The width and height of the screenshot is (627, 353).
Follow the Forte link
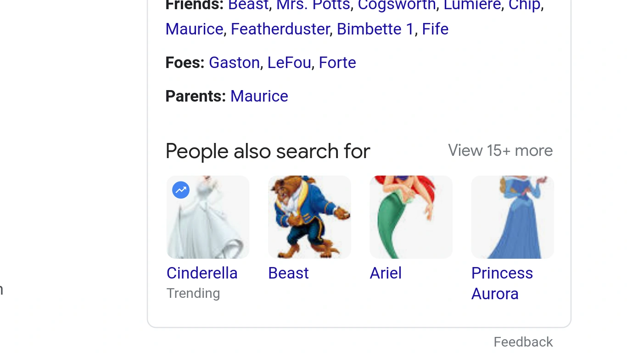337,63
